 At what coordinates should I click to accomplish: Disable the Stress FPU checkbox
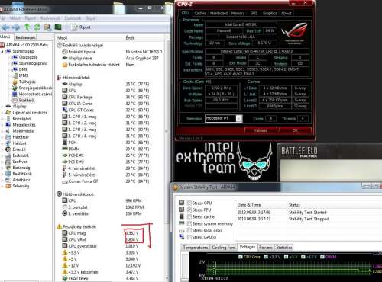pos(189,210)
